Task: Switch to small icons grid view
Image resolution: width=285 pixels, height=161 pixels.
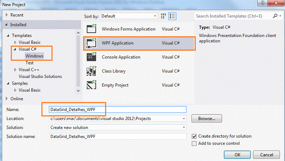Action: click(x=163, y=16)
